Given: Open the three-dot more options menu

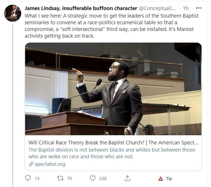Looking at the screenshot, I should point(199,8).
